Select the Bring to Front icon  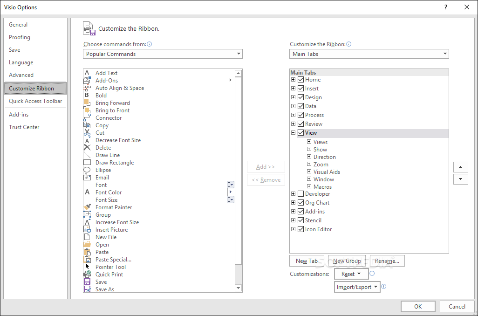point(87,110)
